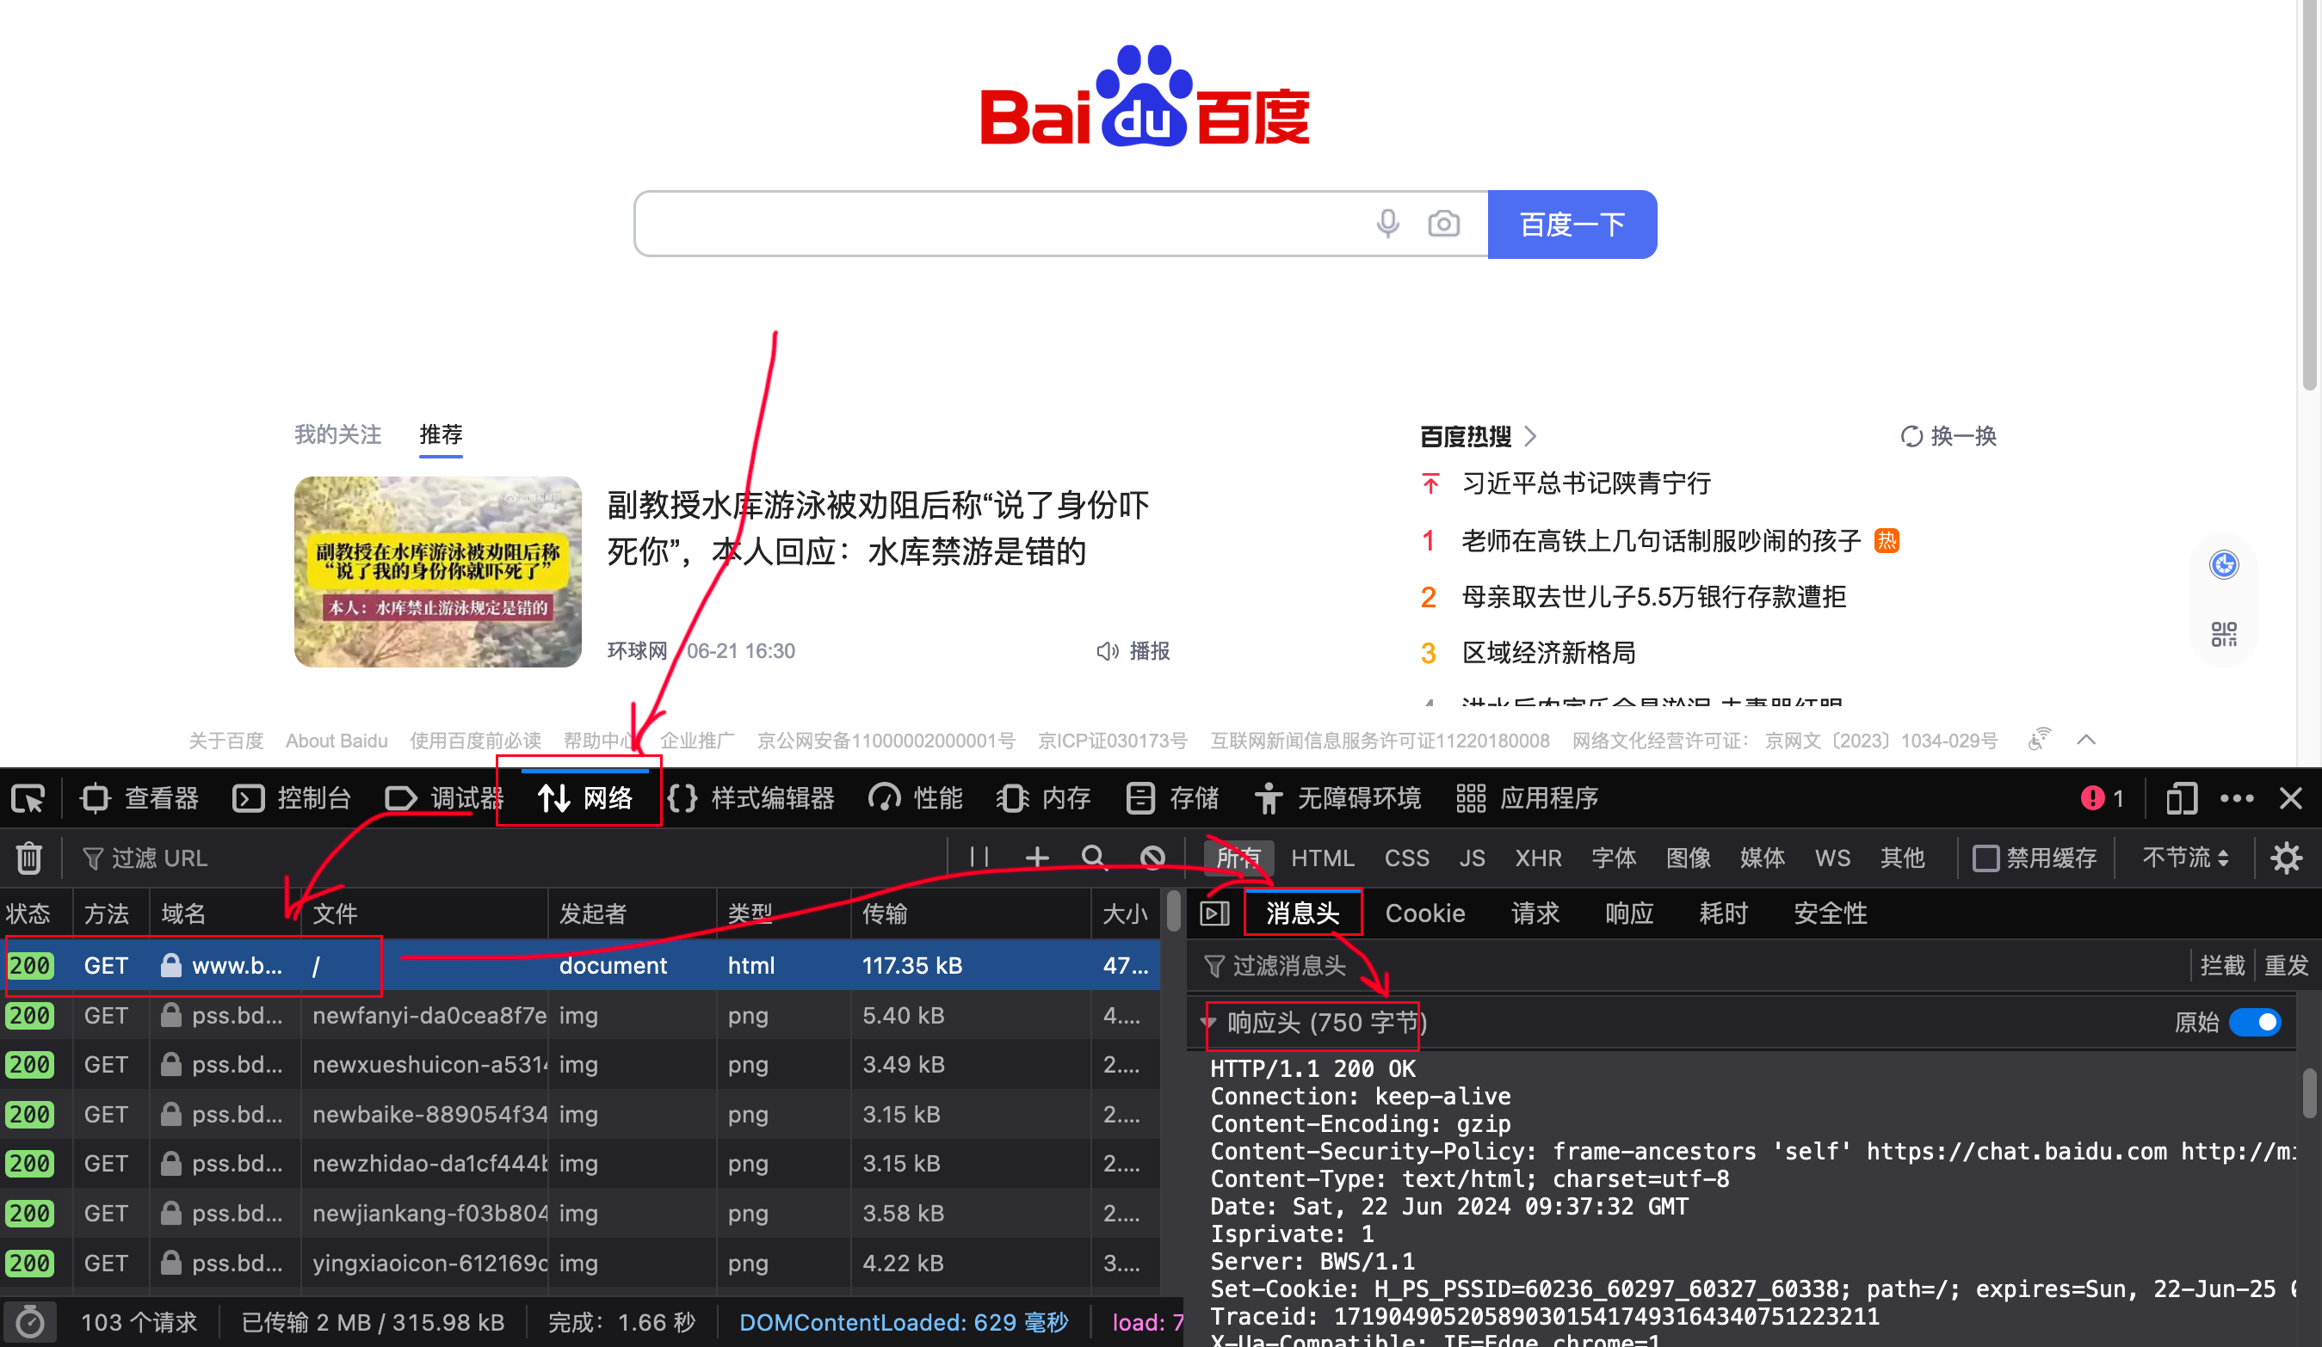Filter requests by JS type

(x=1472, y=858)
